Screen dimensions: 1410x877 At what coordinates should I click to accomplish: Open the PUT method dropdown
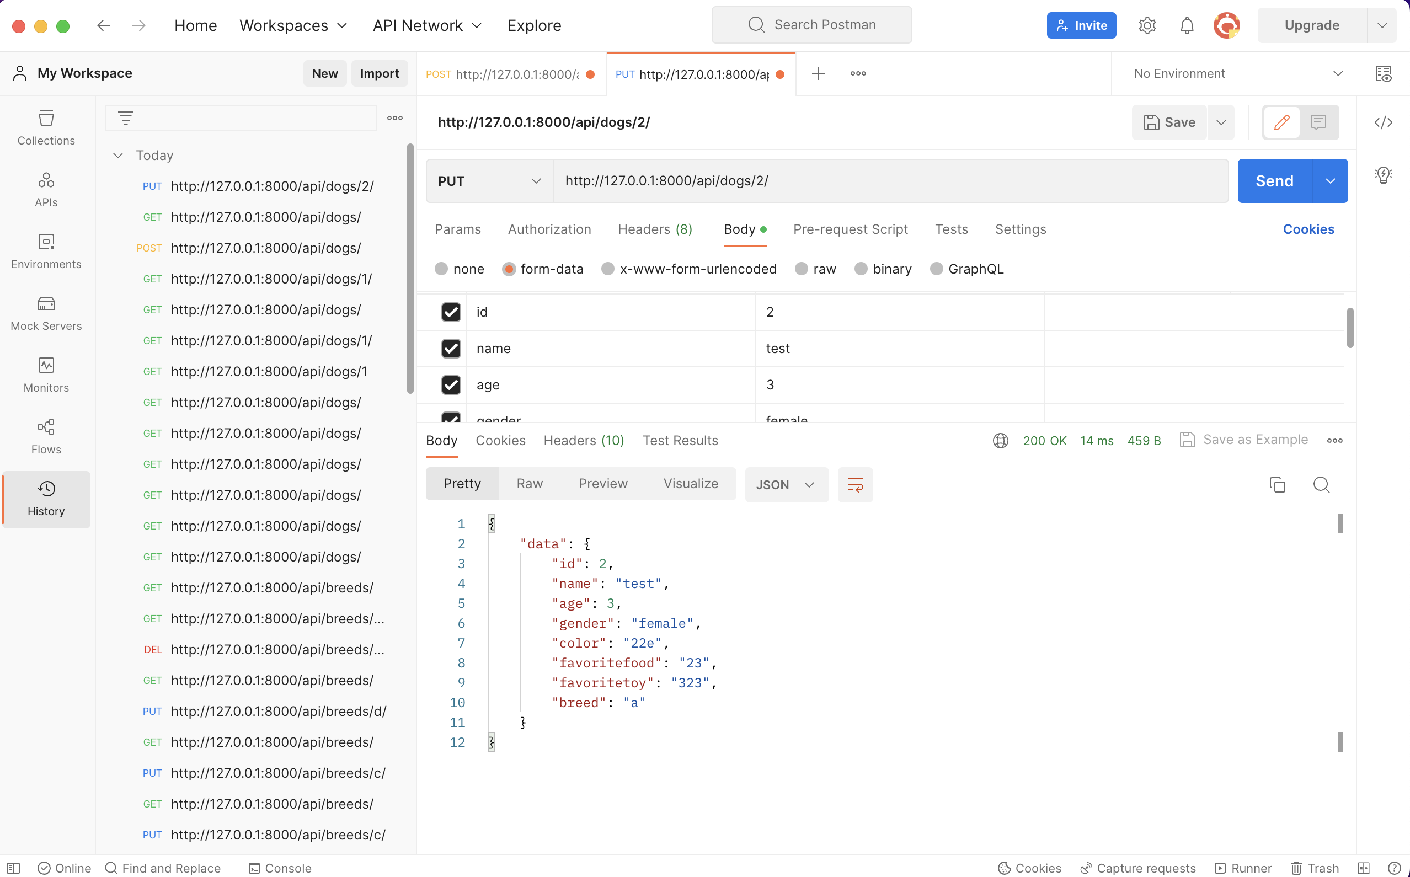(x=489, y=181)
